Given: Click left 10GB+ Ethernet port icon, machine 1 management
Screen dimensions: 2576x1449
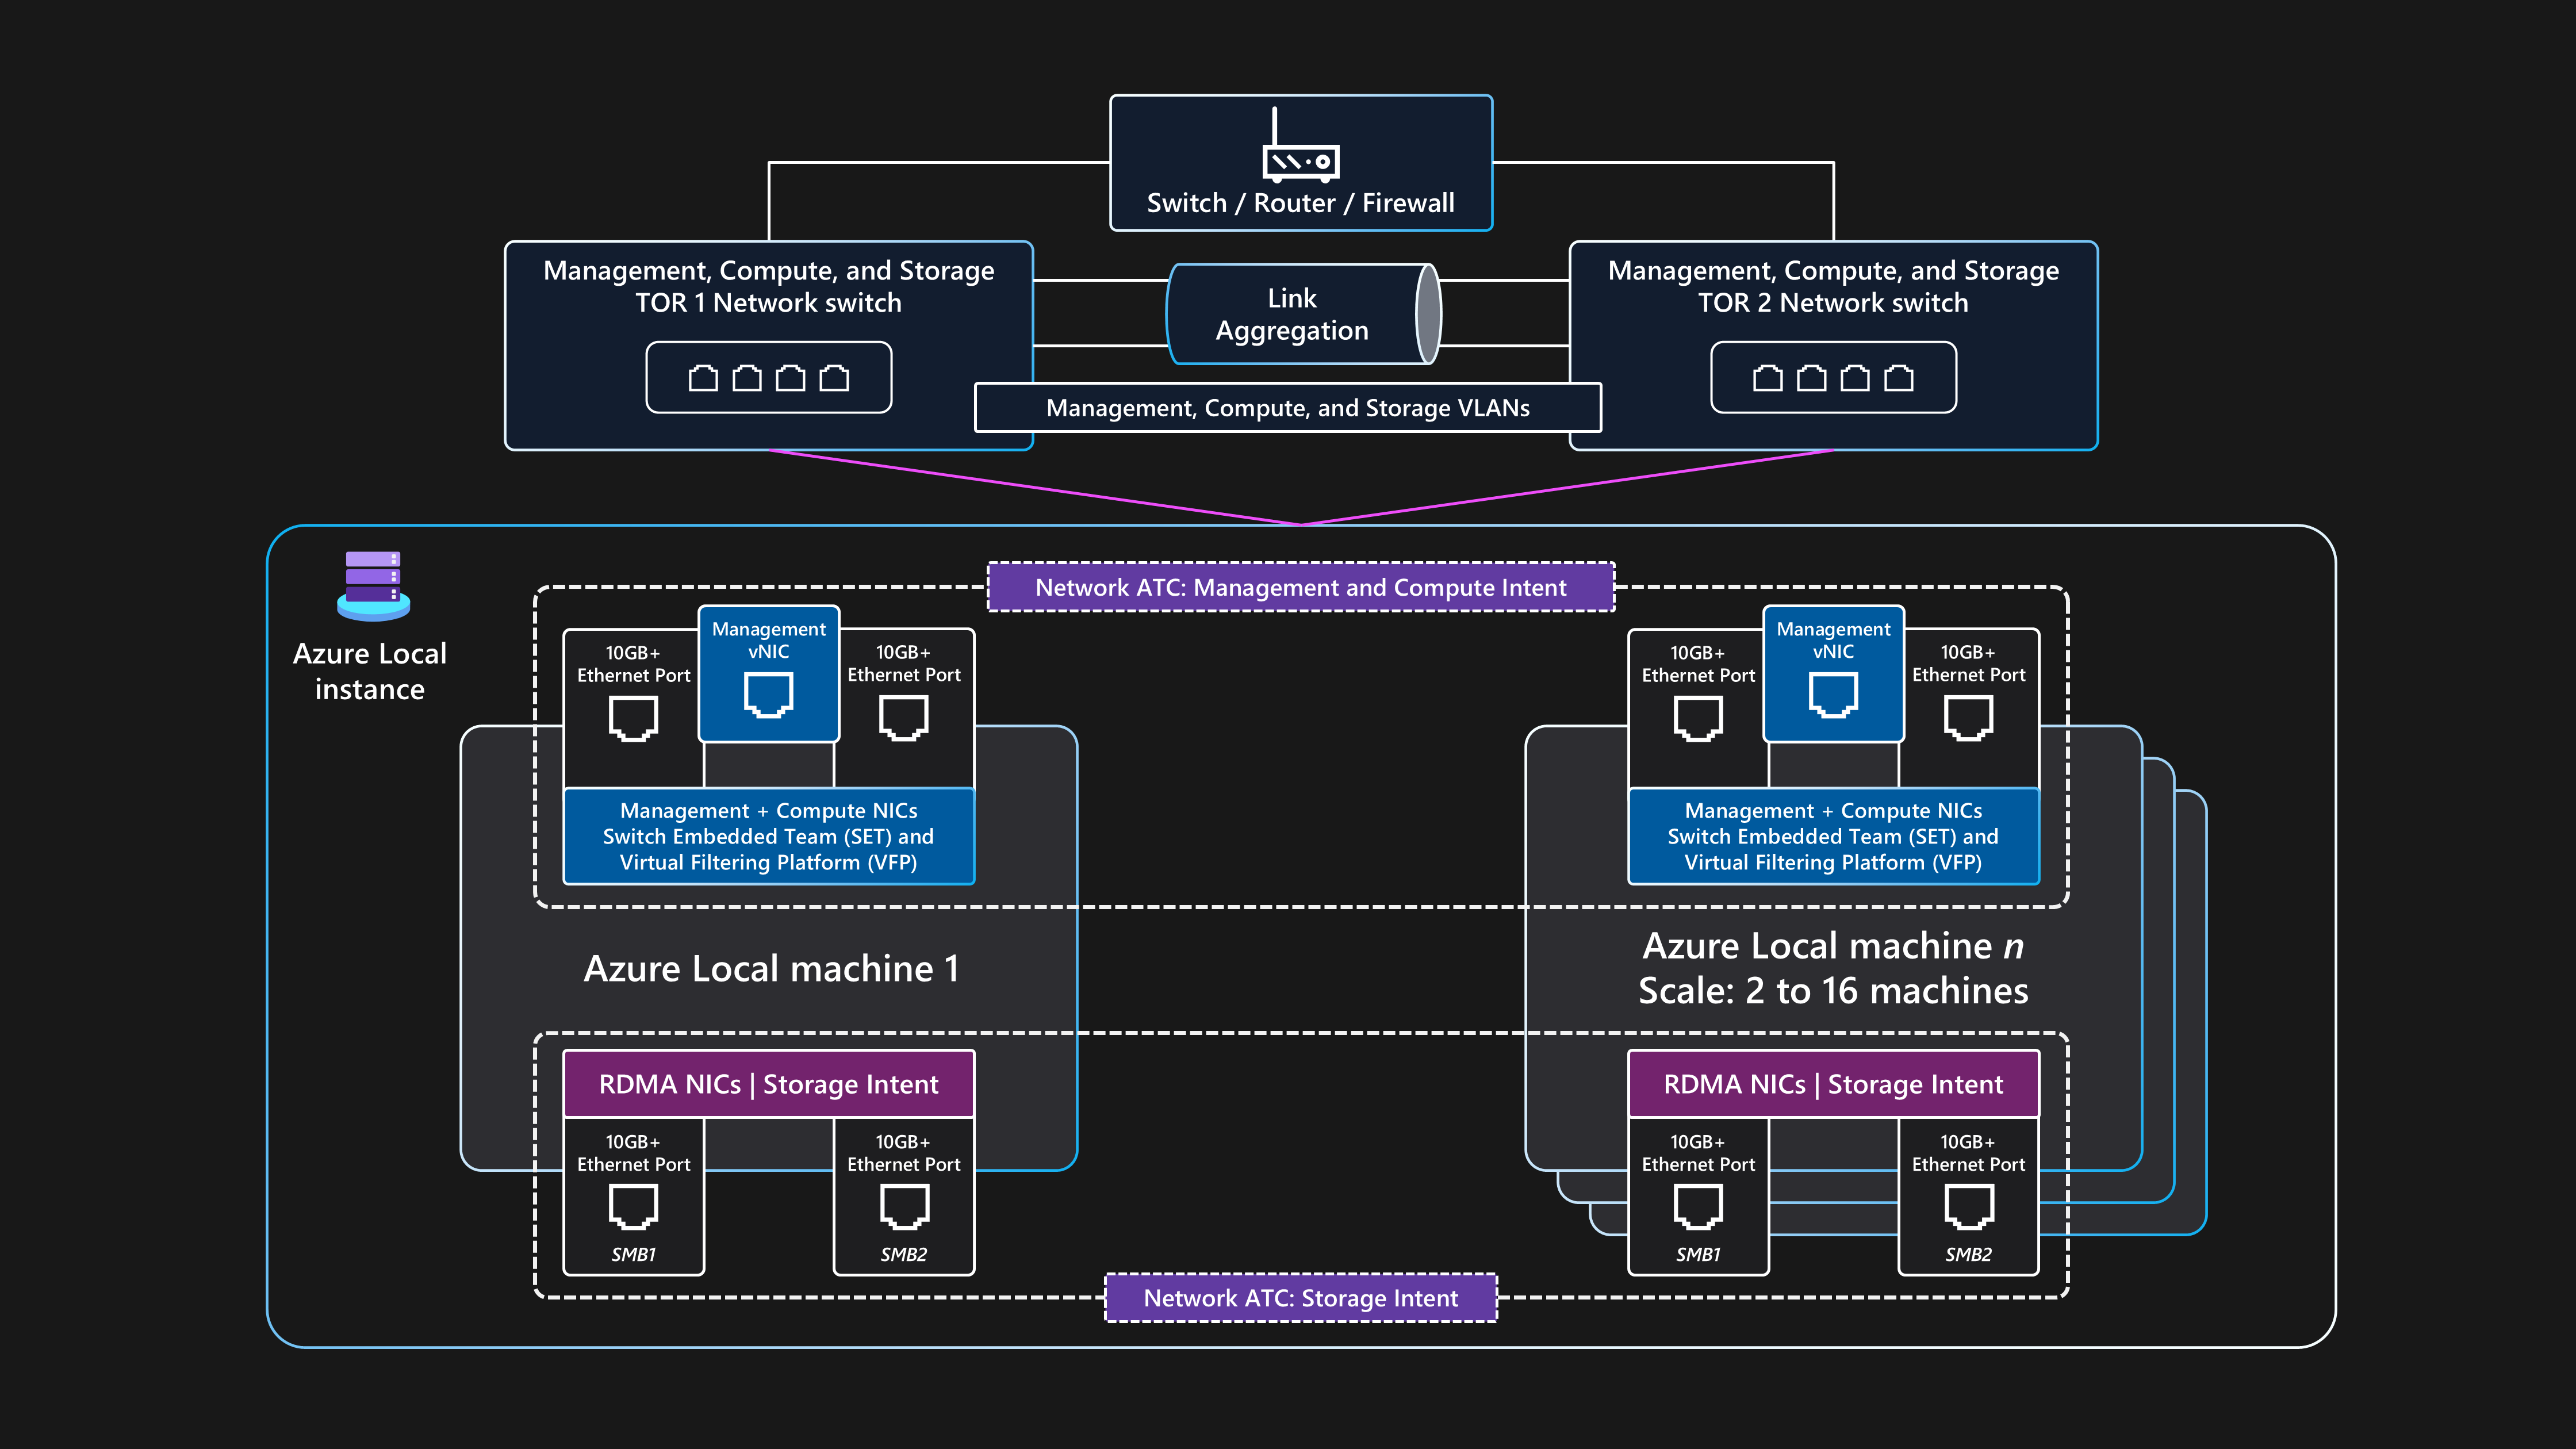Looking at the screenshot, I should pos(633,719).
